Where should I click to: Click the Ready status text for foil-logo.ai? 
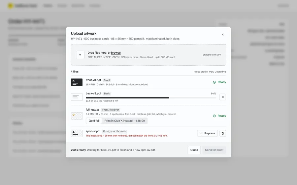click(222, 116)
